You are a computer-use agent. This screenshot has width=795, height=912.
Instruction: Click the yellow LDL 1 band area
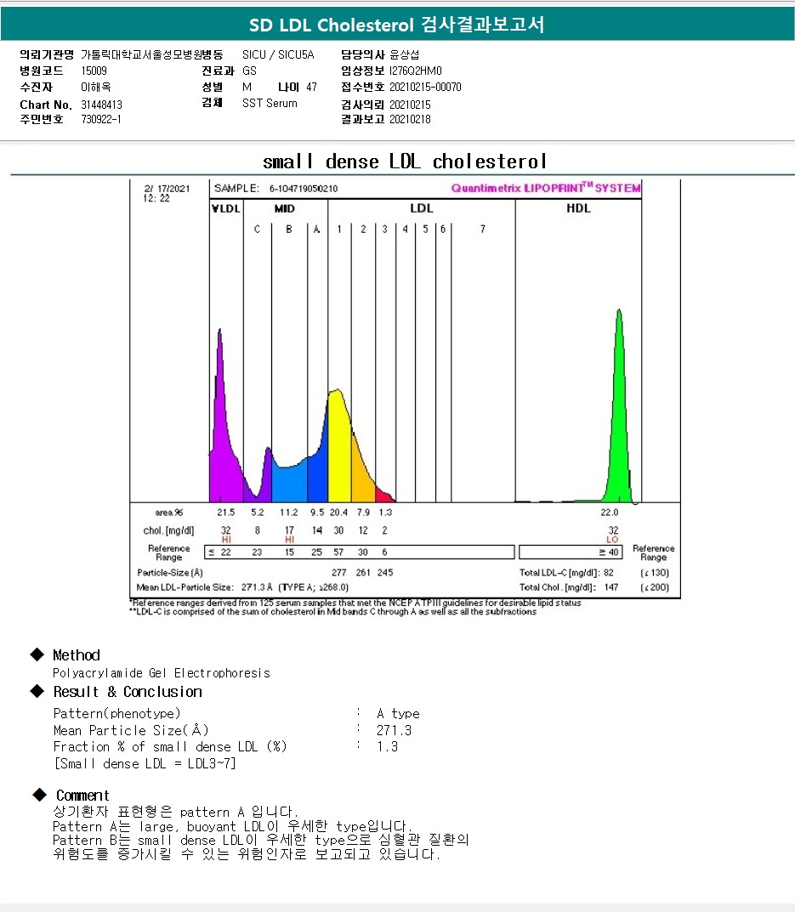pyautogui.click(x=339, y=454)
